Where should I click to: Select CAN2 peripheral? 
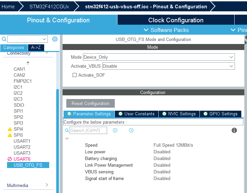(x=19, y=75)
